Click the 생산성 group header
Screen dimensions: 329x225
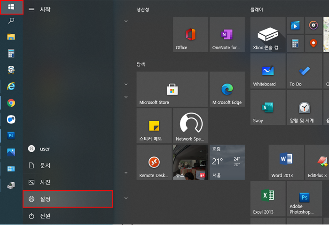click(x=143, y=10)
